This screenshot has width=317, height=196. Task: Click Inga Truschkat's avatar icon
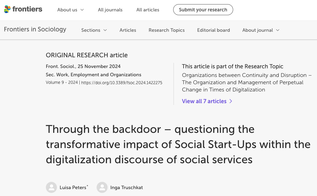point(102,187)
